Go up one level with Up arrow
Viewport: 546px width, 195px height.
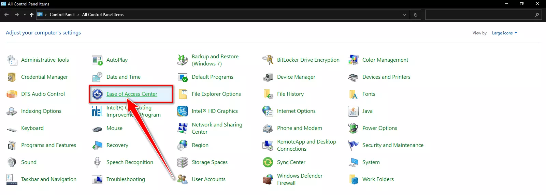click(x=32, y=15)
